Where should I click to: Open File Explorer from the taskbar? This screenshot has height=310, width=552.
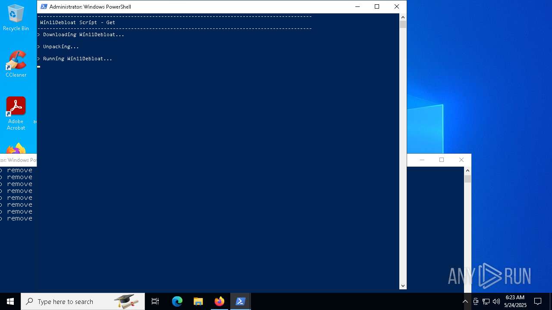pos(198,301)
